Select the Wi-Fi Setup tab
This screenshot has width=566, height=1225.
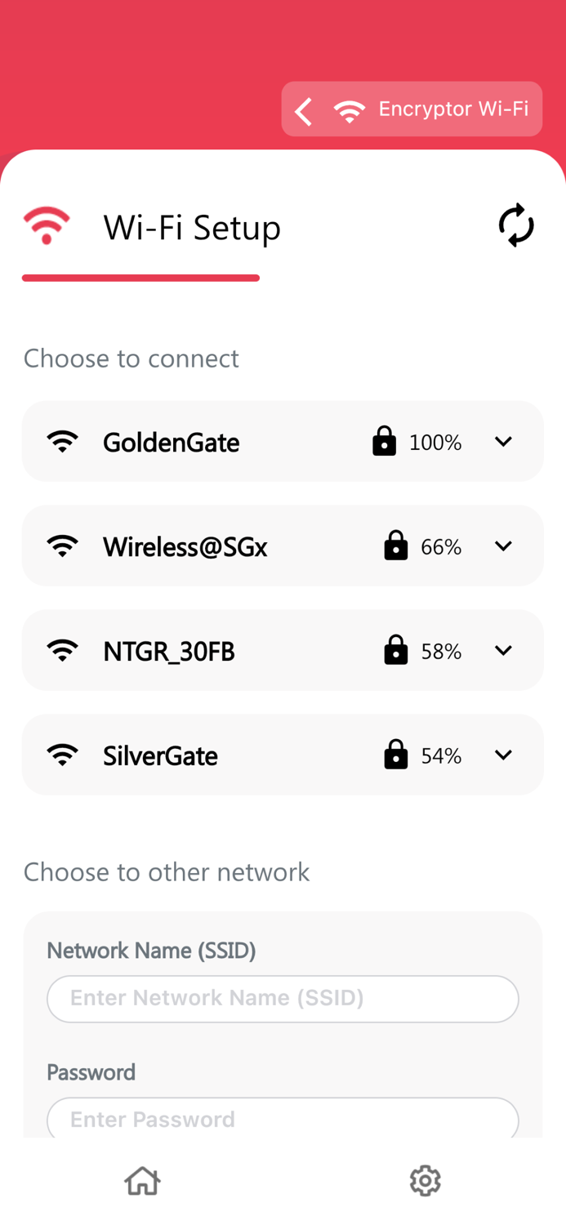[x=191, y=228]
